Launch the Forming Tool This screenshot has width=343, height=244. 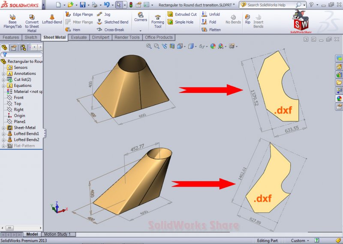pos(157,22)
